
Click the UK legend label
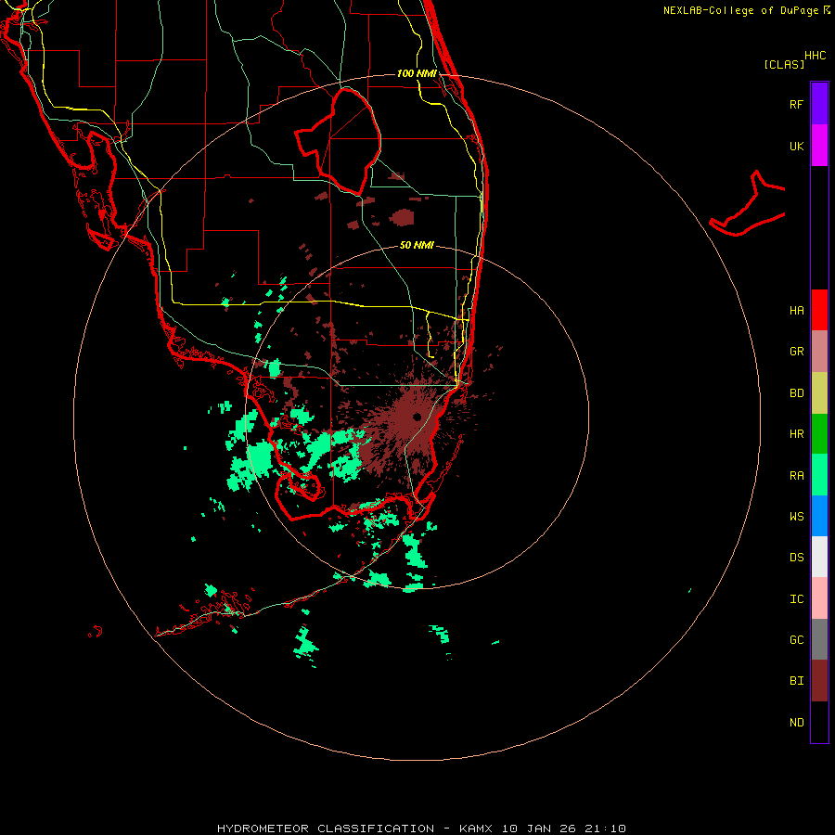click(796, 146)
